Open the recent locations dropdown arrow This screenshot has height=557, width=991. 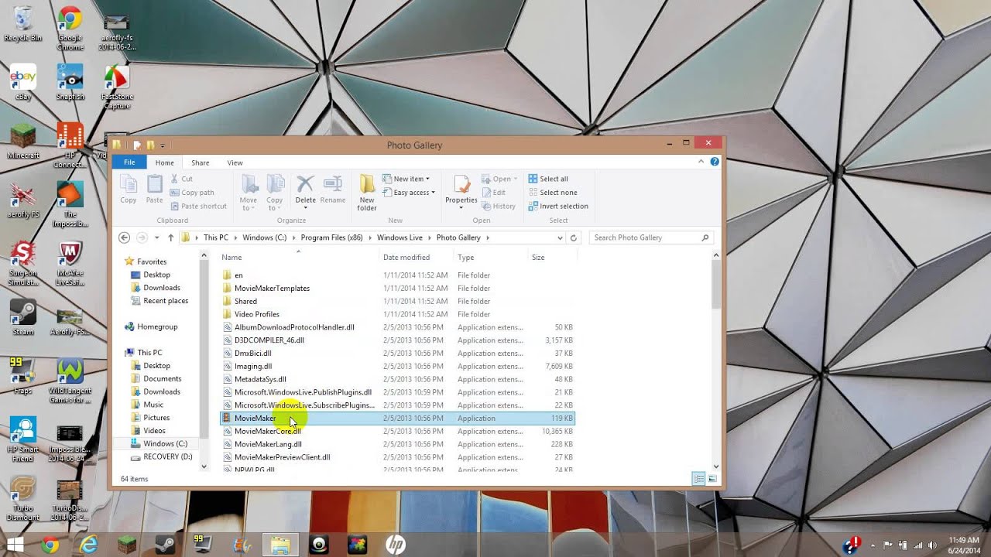tap(156, 237)
